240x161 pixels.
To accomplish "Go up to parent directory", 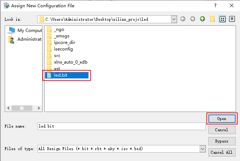I will pyautogui.click(x=202, y=19).
